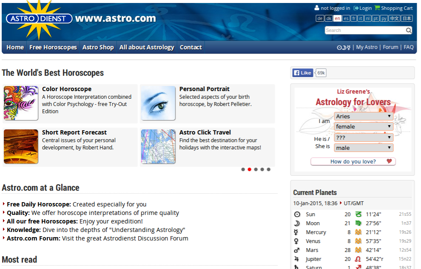The width and height of the screenshot is (421, 269).
Task: Switch language to Dutch (nl)
Action: (367, 19)
